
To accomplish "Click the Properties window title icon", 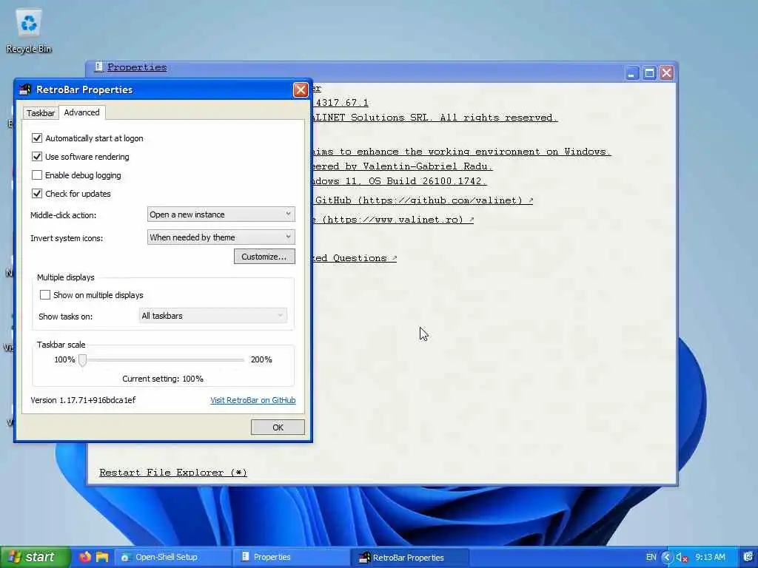I will pyautogui.click(x=98, y=67).
